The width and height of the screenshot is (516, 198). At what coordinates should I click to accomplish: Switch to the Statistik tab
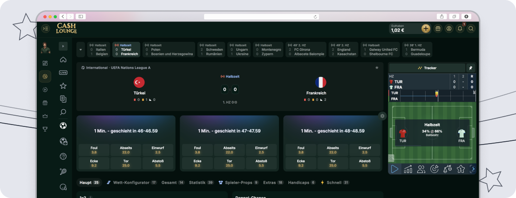(201, 183)
